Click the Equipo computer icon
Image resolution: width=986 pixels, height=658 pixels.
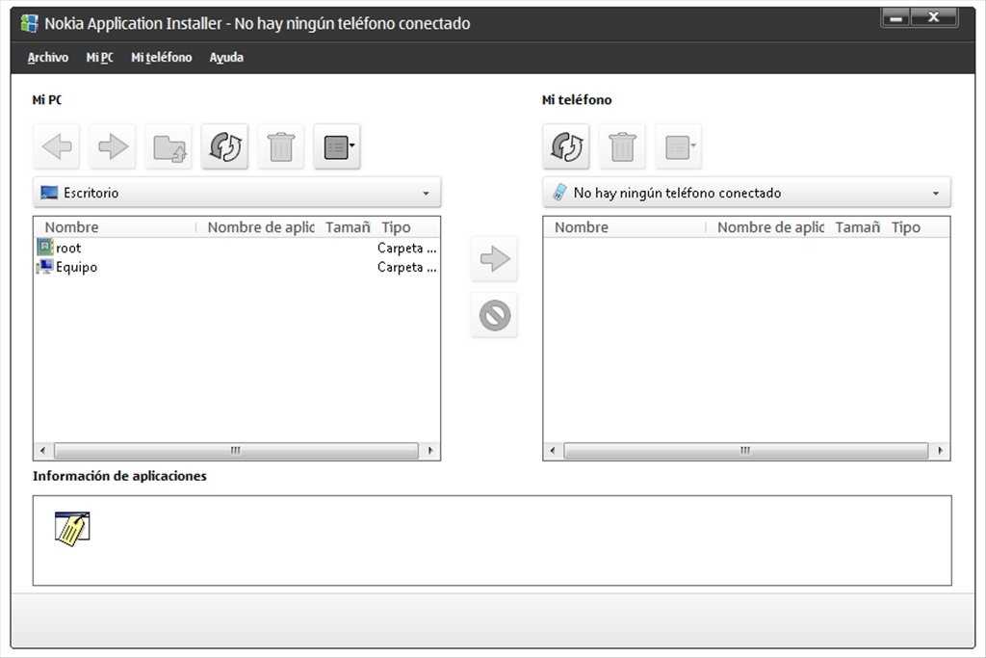pyautogui.click(x=44, y=267)
